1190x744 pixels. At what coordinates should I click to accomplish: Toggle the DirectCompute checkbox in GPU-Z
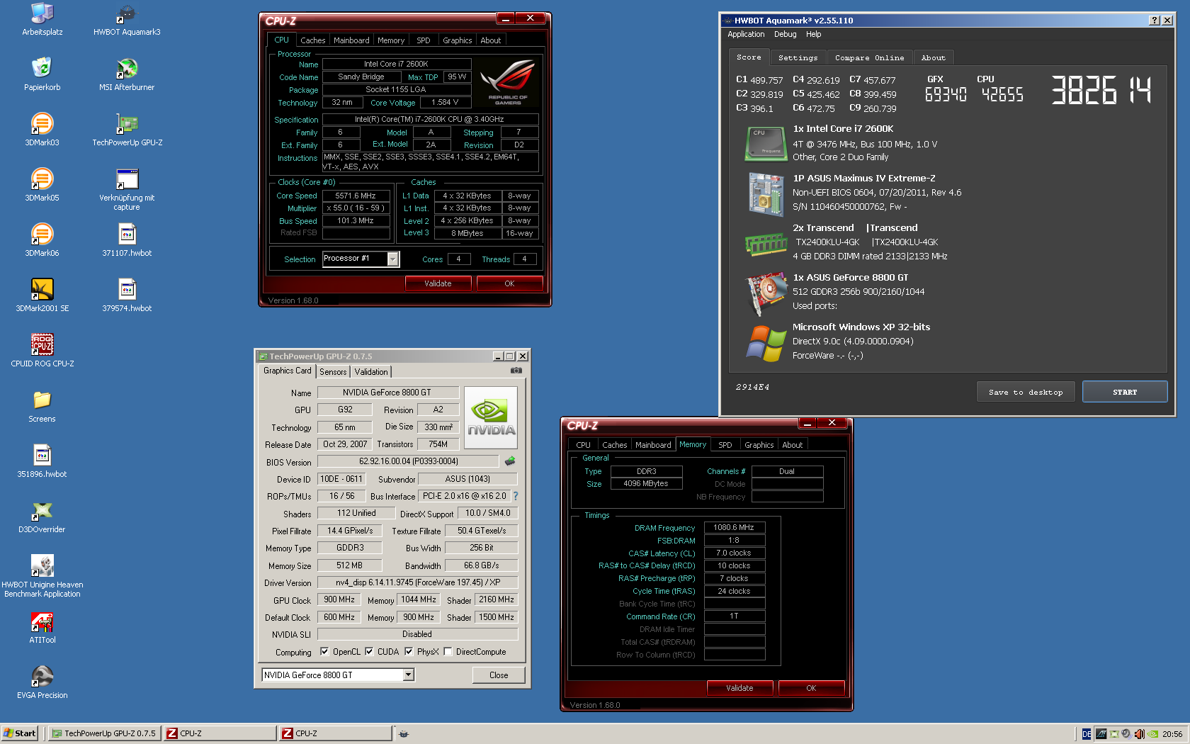point(448,652)
